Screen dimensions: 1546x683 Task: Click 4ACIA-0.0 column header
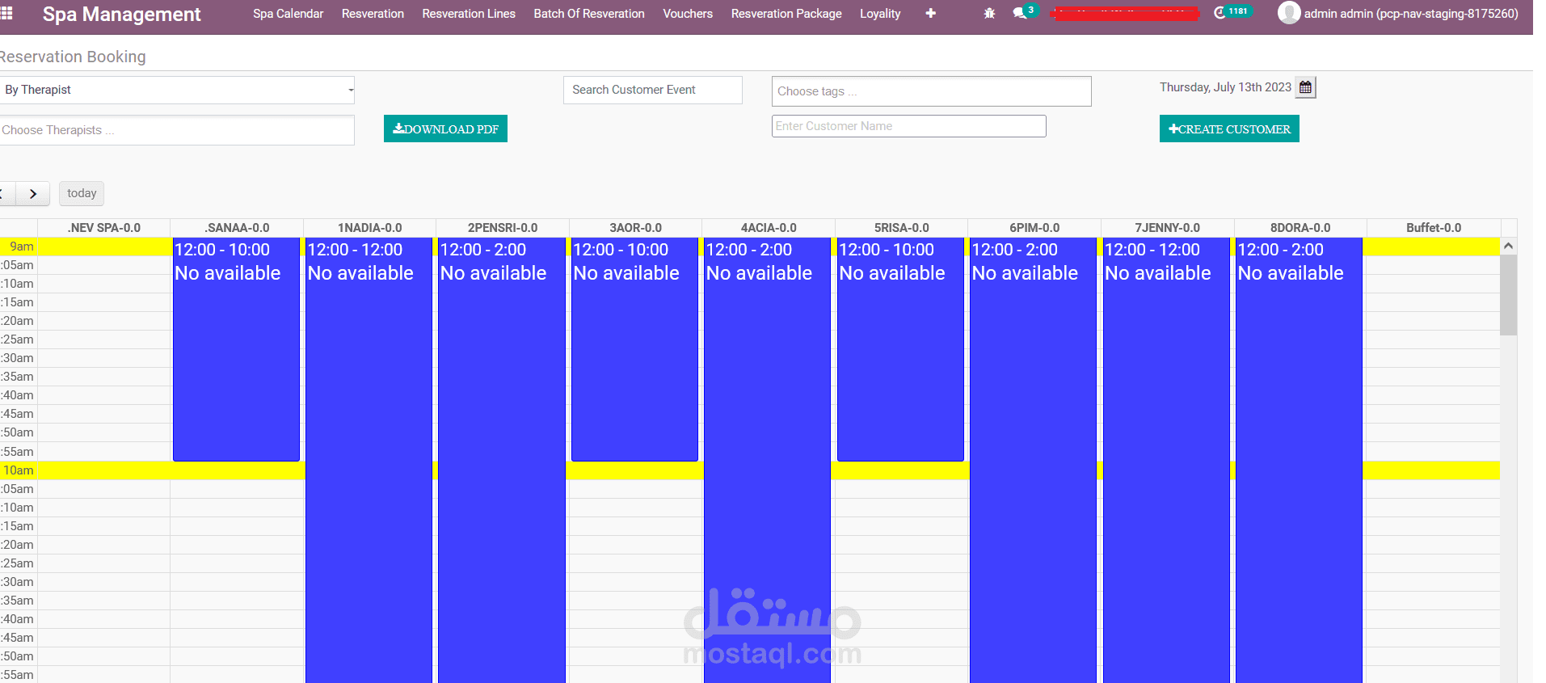(x=769, y=228)
